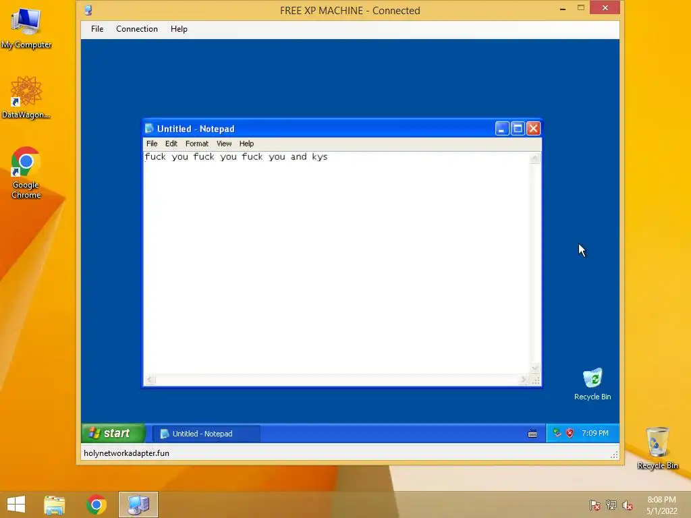This screenshot has height=518, width=691.
Task: Click Notepad's vertical scrollbar down arrow
Action: point(535,368)
